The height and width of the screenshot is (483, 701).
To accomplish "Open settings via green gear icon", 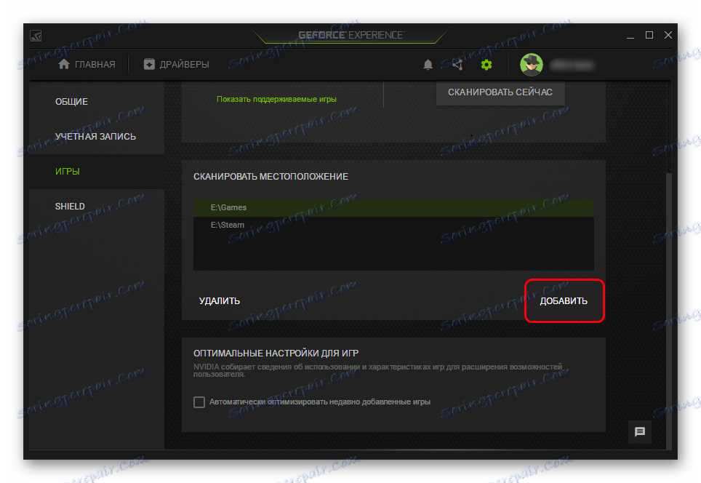I will click(x=486, y=65).
